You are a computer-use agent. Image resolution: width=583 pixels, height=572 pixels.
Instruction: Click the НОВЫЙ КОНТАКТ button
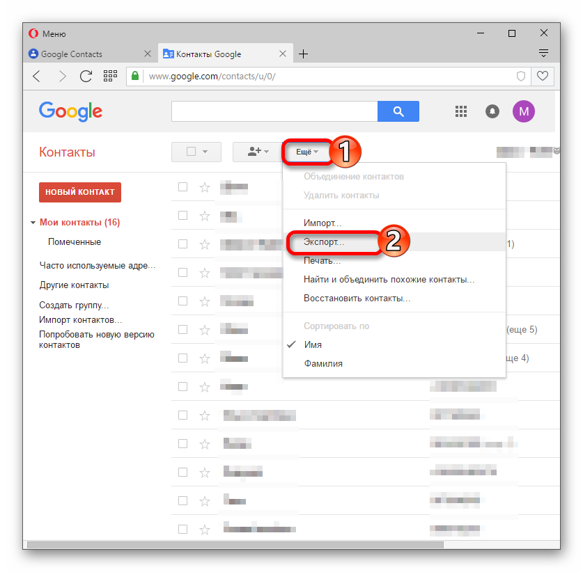[x=80, y=192]
